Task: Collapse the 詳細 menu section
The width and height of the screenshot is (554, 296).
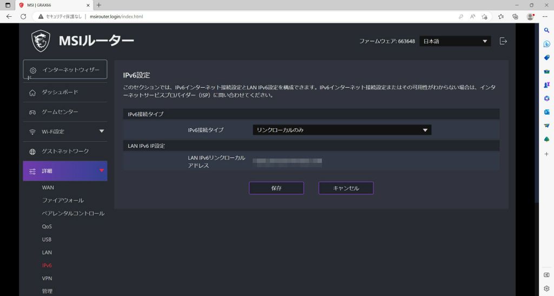Action: pos(102,170)
